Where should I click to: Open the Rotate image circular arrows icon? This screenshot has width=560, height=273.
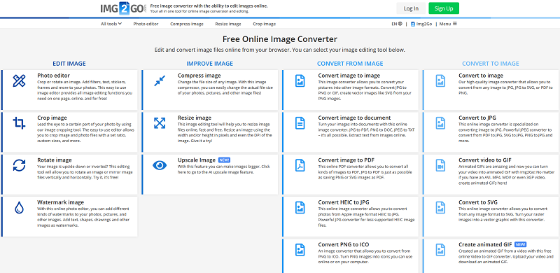point(19,165)
